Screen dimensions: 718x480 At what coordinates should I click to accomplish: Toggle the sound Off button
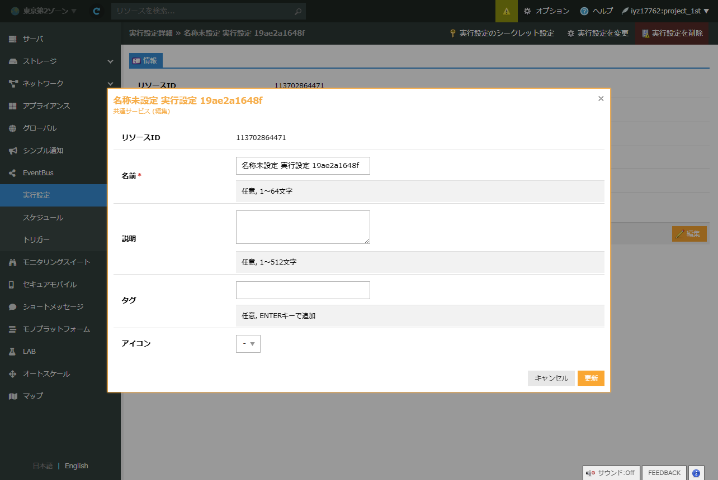click(x=611, y=473)
